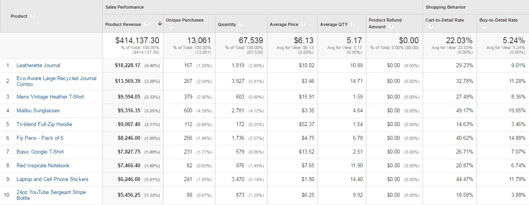Sort by the Quantity column header

(227, 24)
